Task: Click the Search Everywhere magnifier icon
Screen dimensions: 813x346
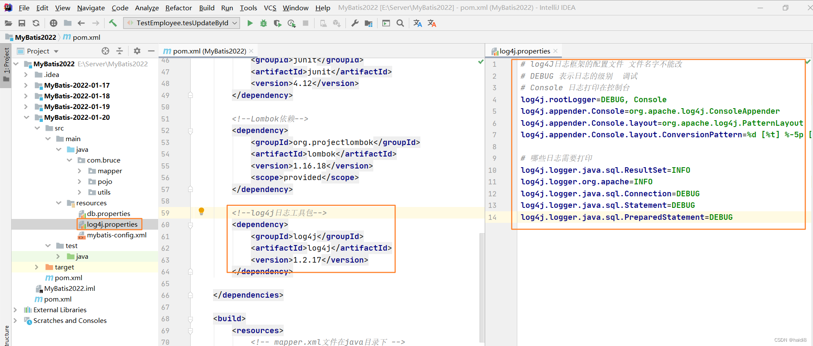Action: pos(400,23)
